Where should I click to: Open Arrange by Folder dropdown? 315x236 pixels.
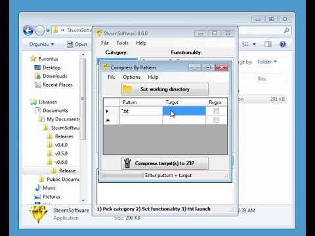[x=267, y=62]
